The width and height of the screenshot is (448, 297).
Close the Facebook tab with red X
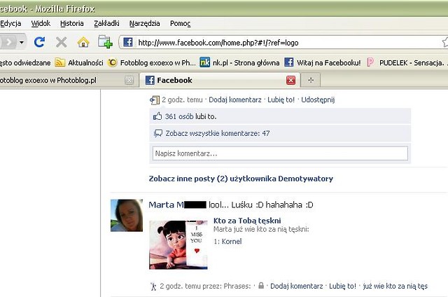point(291,81)
